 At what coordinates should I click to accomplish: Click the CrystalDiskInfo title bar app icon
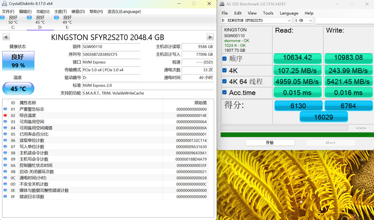tap(4, 4)
